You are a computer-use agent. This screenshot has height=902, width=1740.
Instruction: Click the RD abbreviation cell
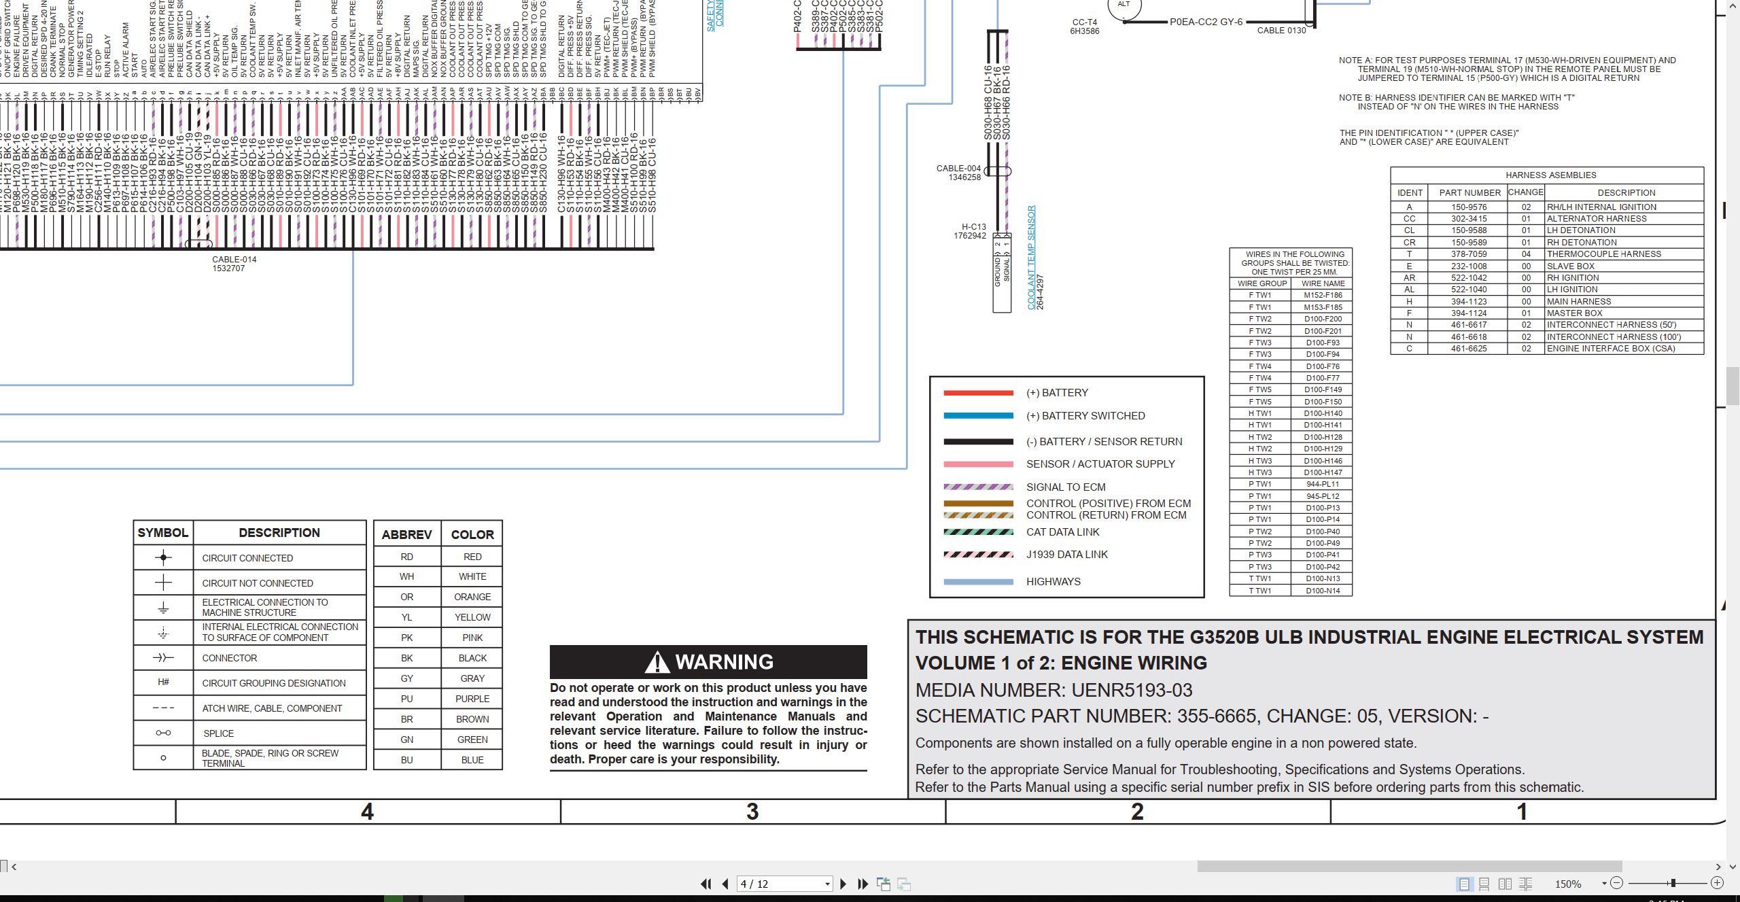(406, 557)
